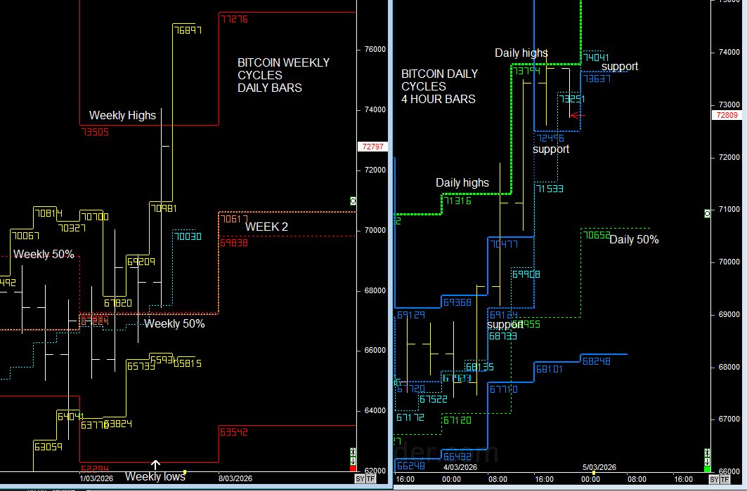Click the red status square in weekly chart

pyautogui.click(x=353, y=469)
